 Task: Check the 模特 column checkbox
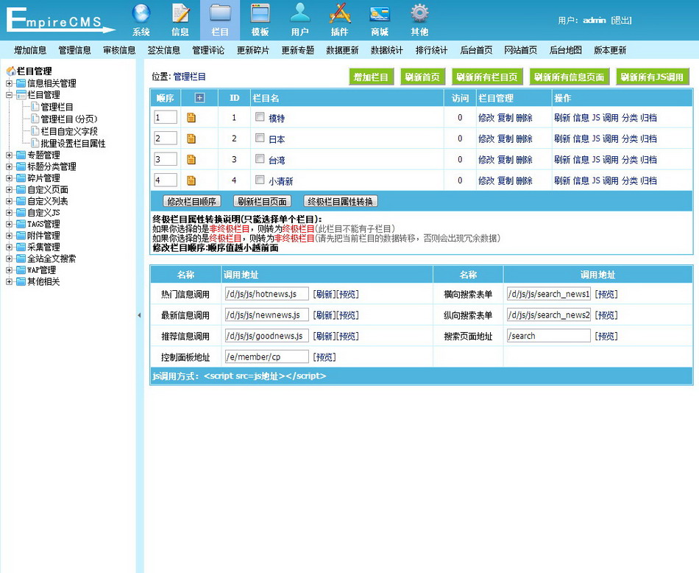point(260,117)
